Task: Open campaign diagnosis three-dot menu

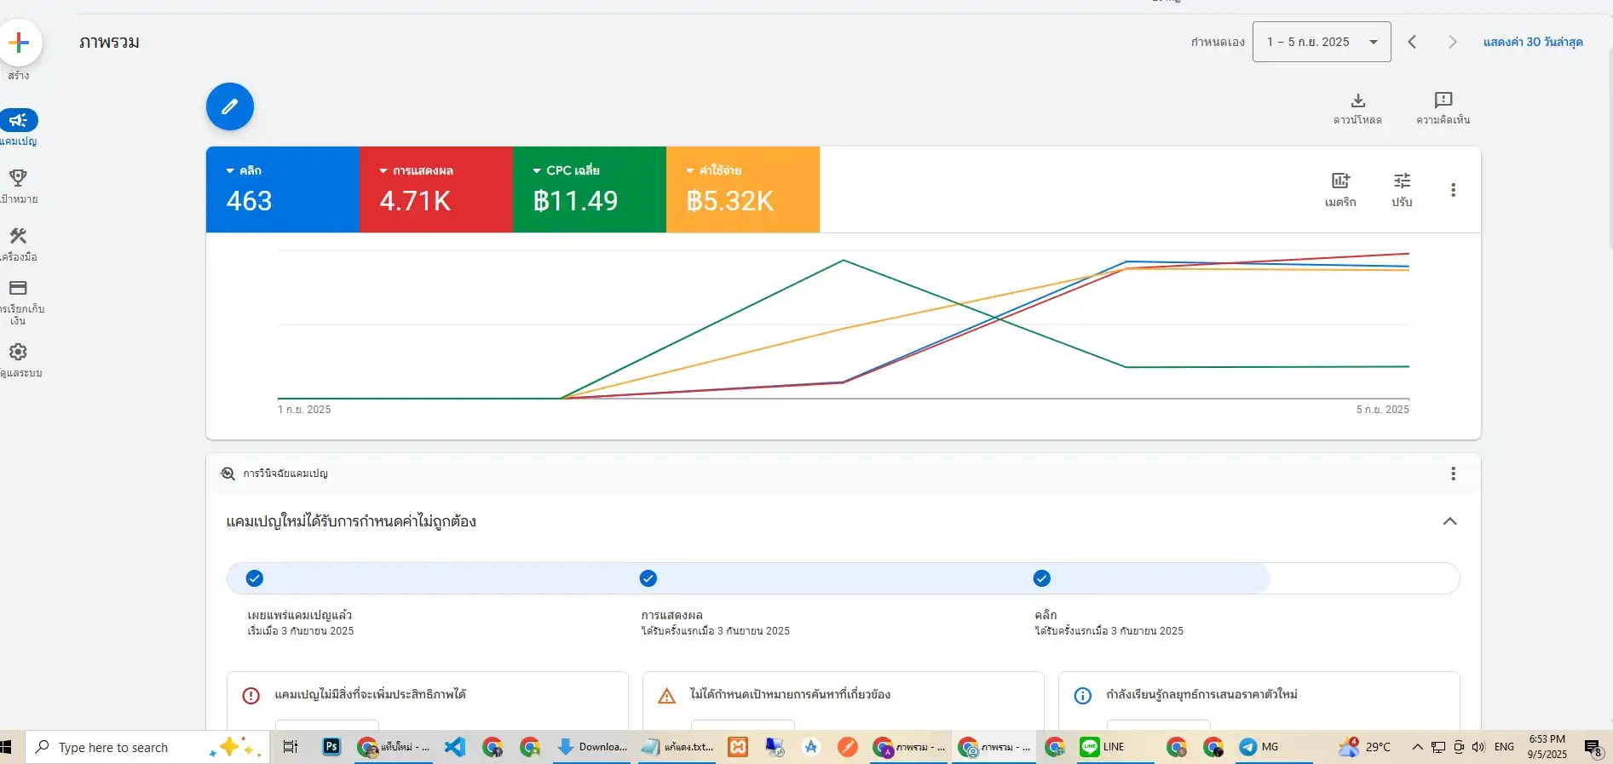Action: (x=1453, y=474)
